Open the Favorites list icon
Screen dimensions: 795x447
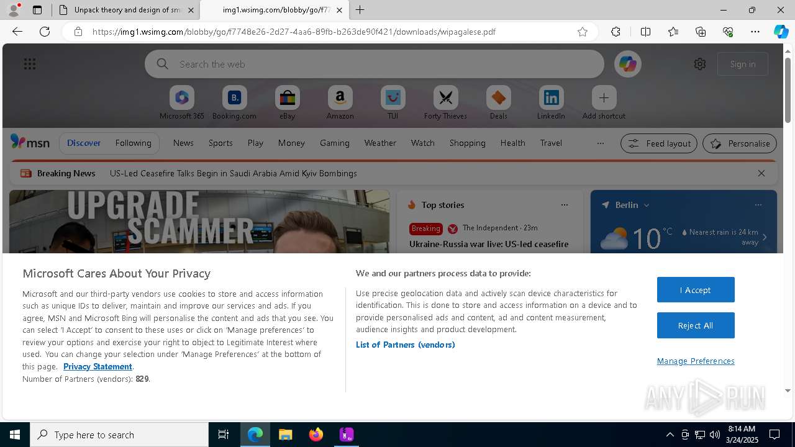(x=673, y=32)
